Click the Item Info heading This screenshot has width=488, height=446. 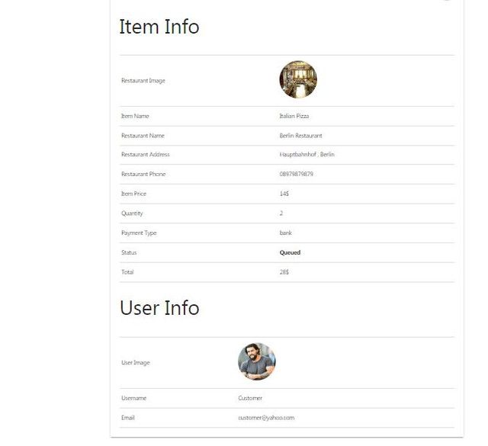point(159,27)
